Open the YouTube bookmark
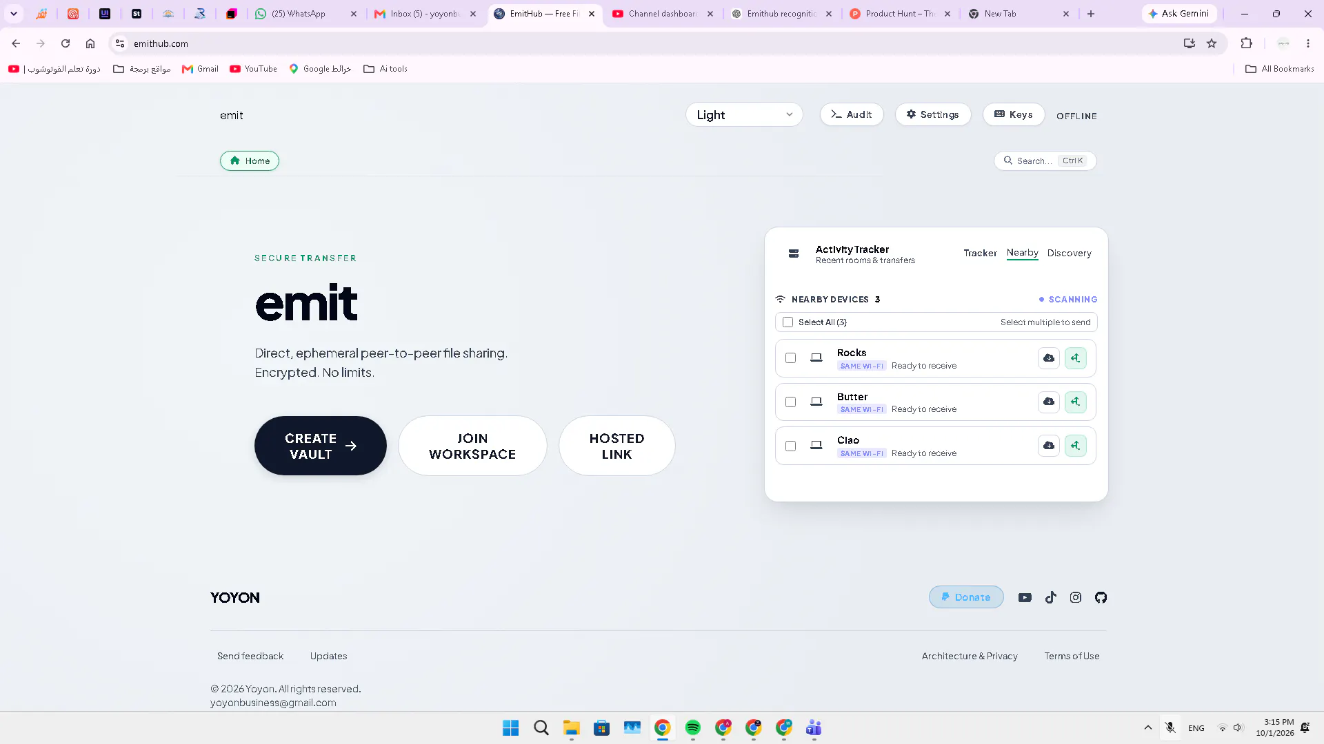 pos(253,69)
